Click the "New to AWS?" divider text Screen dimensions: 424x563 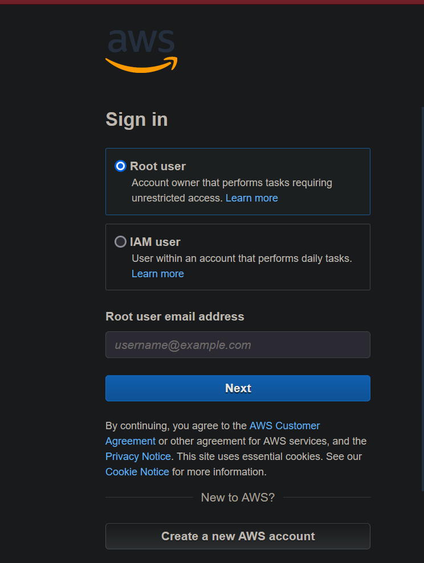(x=238, y=498)
